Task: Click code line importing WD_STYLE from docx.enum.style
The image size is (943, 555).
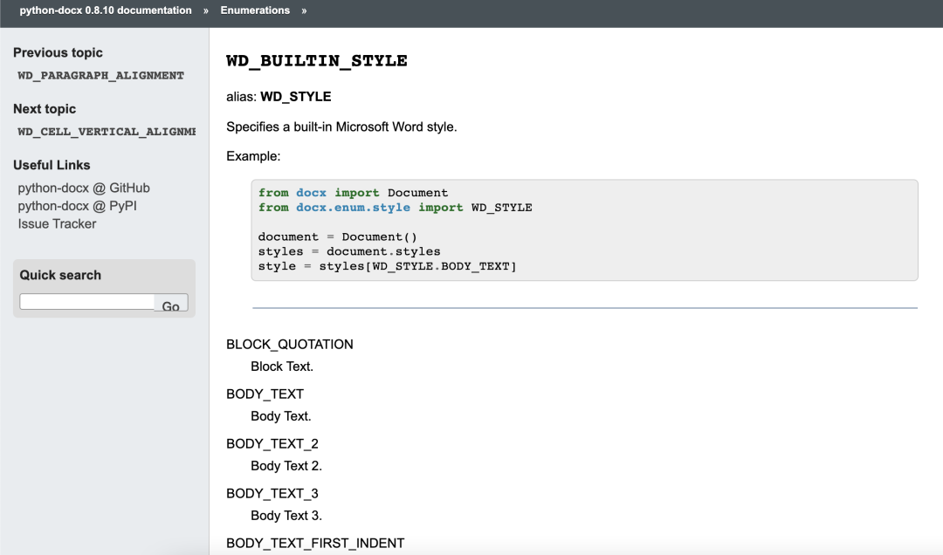Action: pyautogui.click(x=396, y=208)
